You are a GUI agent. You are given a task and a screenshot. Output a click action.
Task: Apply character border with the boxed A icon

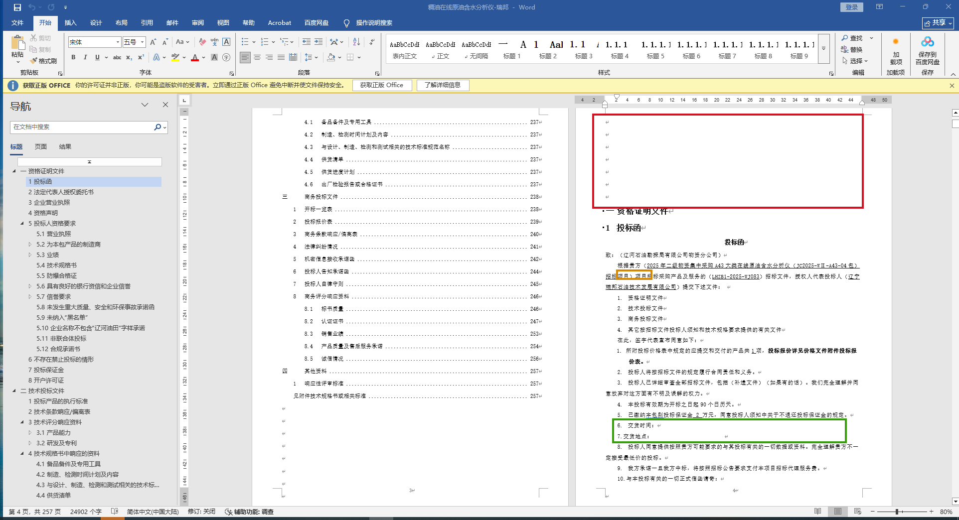[226, 42]
